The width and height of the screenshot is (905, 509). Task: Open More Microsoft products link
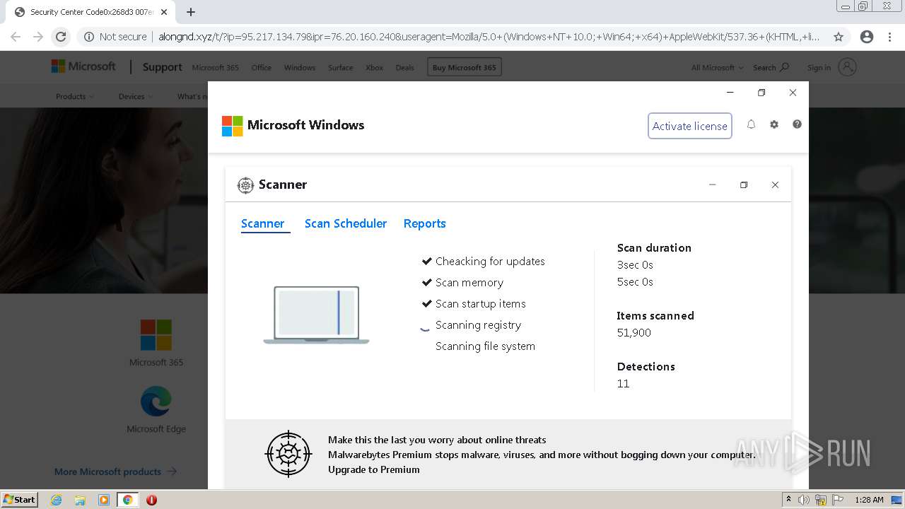click(x=115, y=472)
